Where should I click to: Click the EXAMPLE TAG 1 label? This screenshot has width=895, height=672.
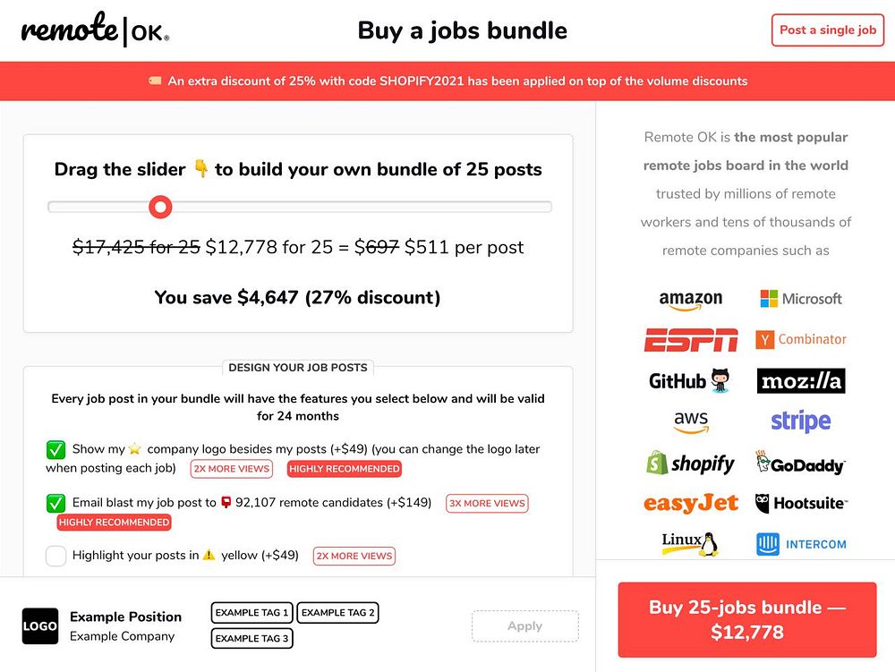(251, 613)
